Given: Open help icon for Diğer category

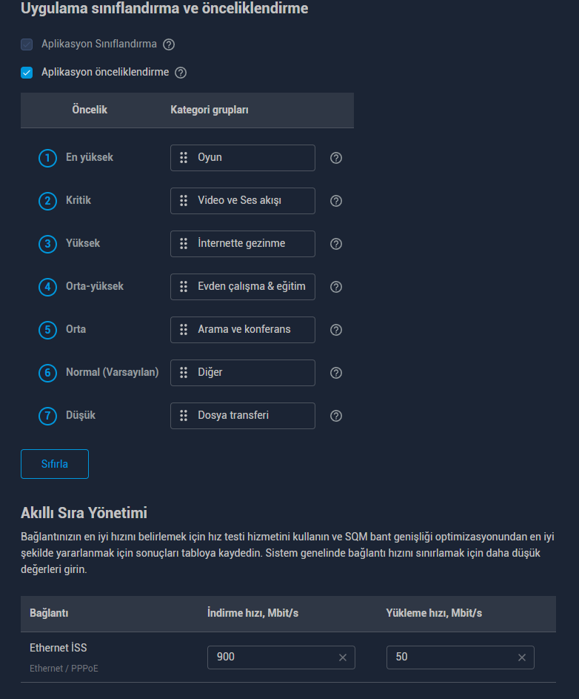Looking at the screenshot, I should coord(336,373).
